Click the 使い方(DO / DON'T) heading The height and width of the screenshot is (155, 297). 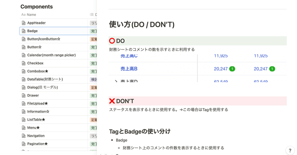point(142,25)
